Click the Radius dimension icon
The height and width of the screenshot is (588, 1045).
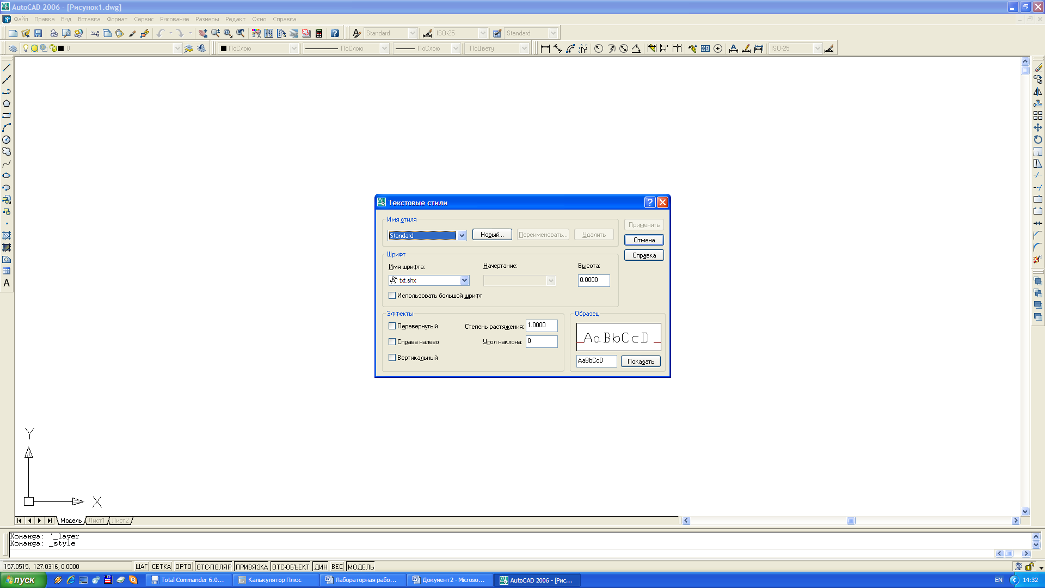point(599,48)
